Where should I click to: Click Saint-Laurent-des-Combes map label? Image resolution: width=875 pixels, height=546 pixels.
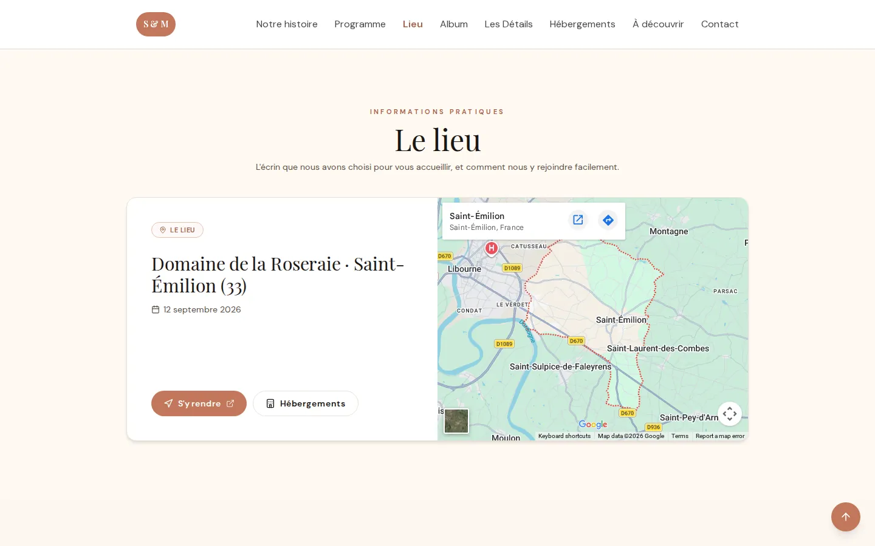pos(658,348)
